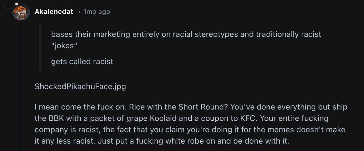Click "traditionally racist" in the quoted text

[x=288, y=34]
